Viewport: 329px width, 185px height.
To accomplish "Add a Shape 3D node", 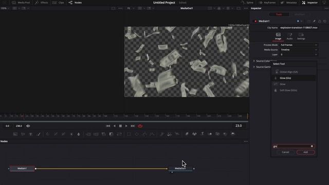I will coord(194,134).
